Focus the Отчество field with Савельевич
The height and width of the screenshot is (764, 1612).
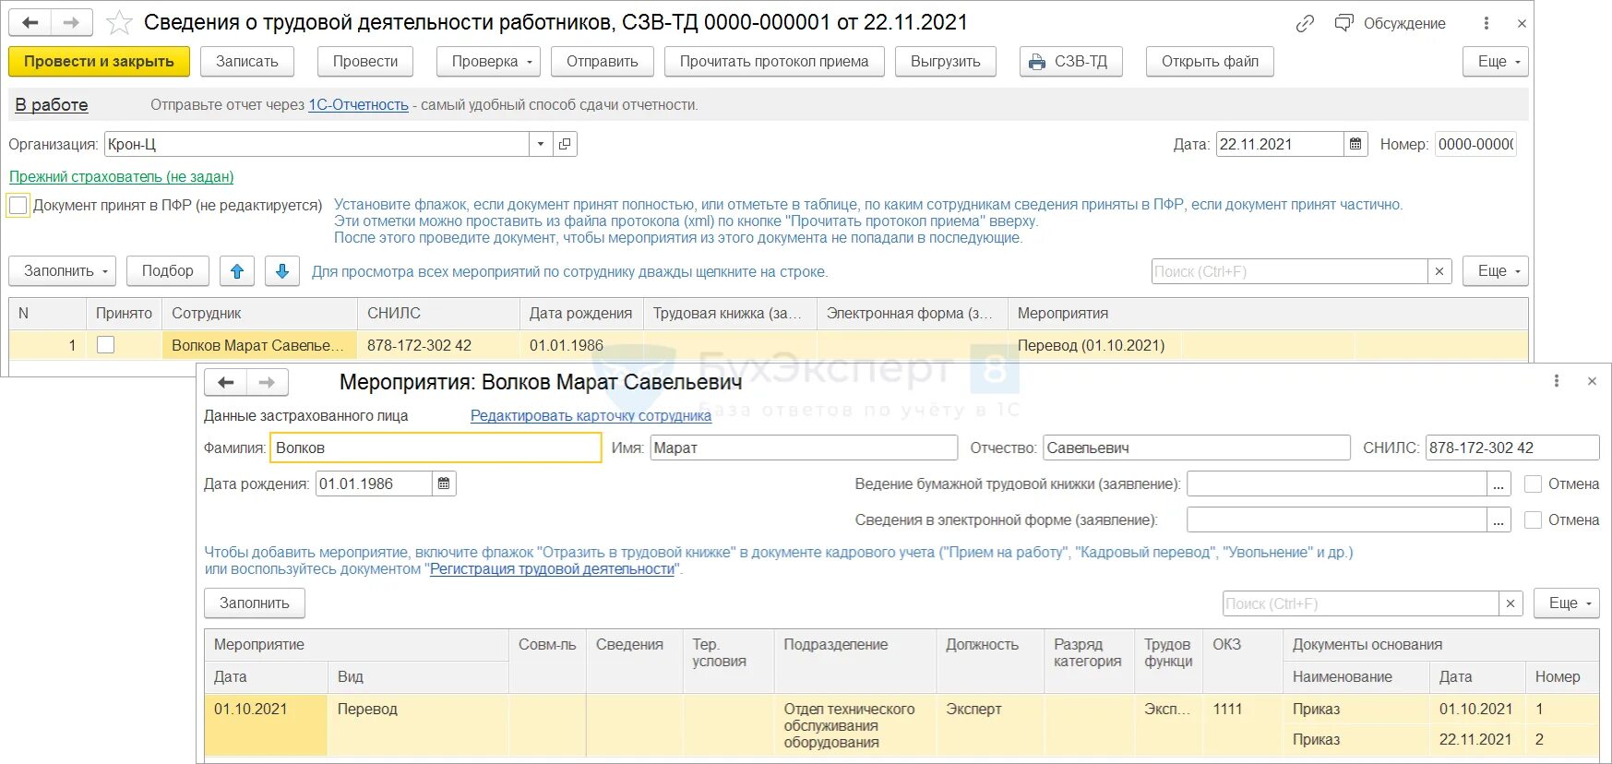[x=1196, y=448]
